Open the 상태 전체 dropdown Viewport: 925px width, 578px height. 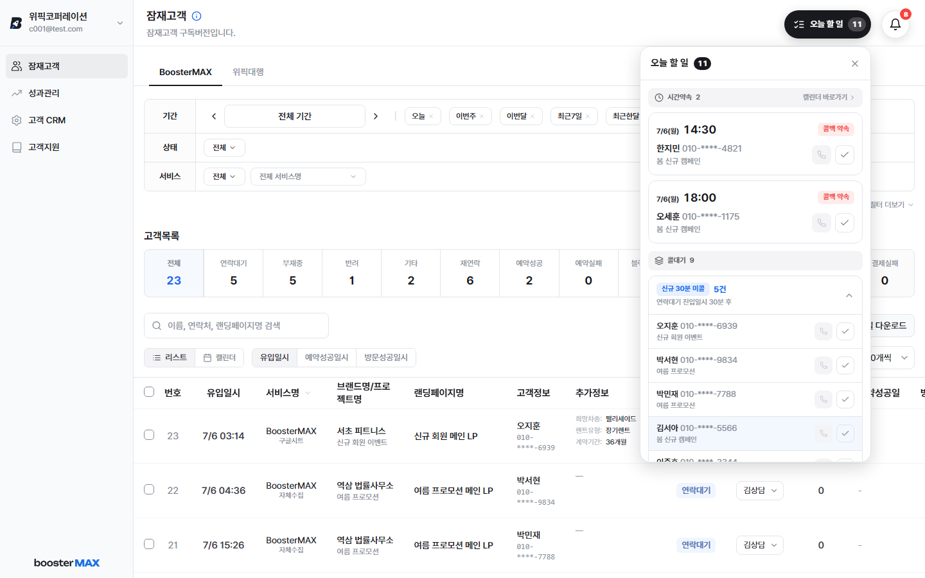point(224,148)
